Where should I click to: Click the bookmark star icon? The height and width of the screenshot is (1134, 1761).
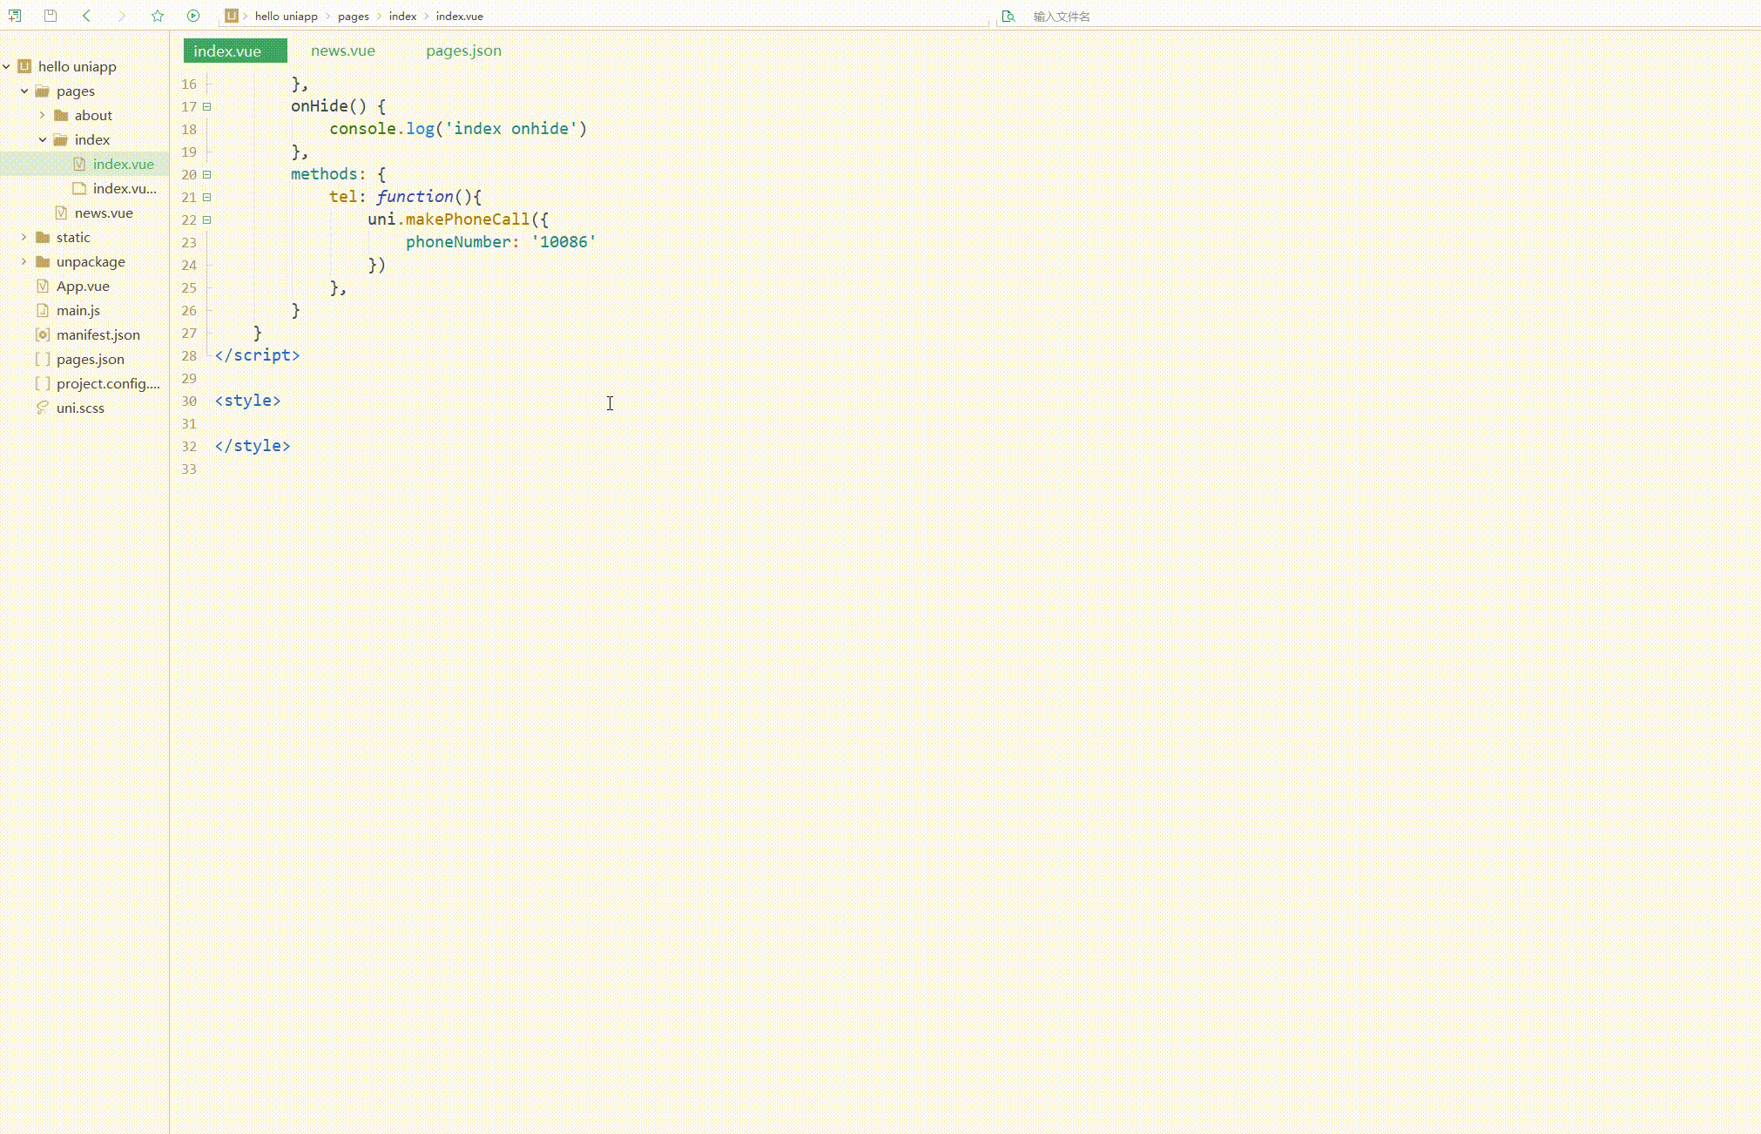158,16
